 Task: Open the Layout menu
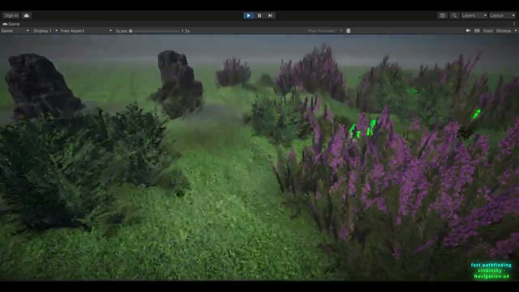(x=502, y=15)
